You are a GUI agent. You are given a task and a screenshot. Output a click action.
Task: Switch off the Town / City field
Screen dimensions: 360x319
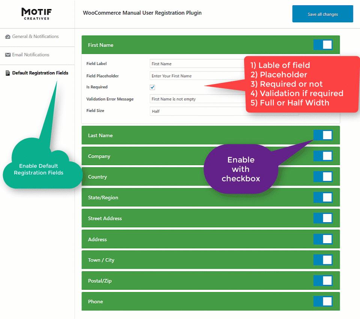(x=323, y=260)
